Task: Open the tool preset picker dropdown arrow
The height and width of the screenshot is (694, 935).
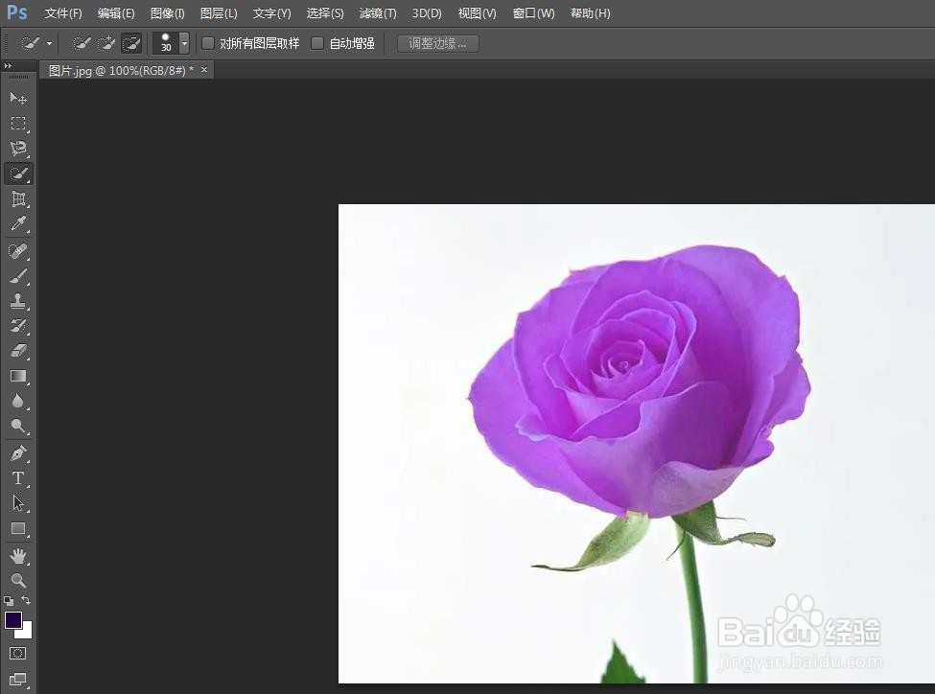Action: click(x=49, y=43)
